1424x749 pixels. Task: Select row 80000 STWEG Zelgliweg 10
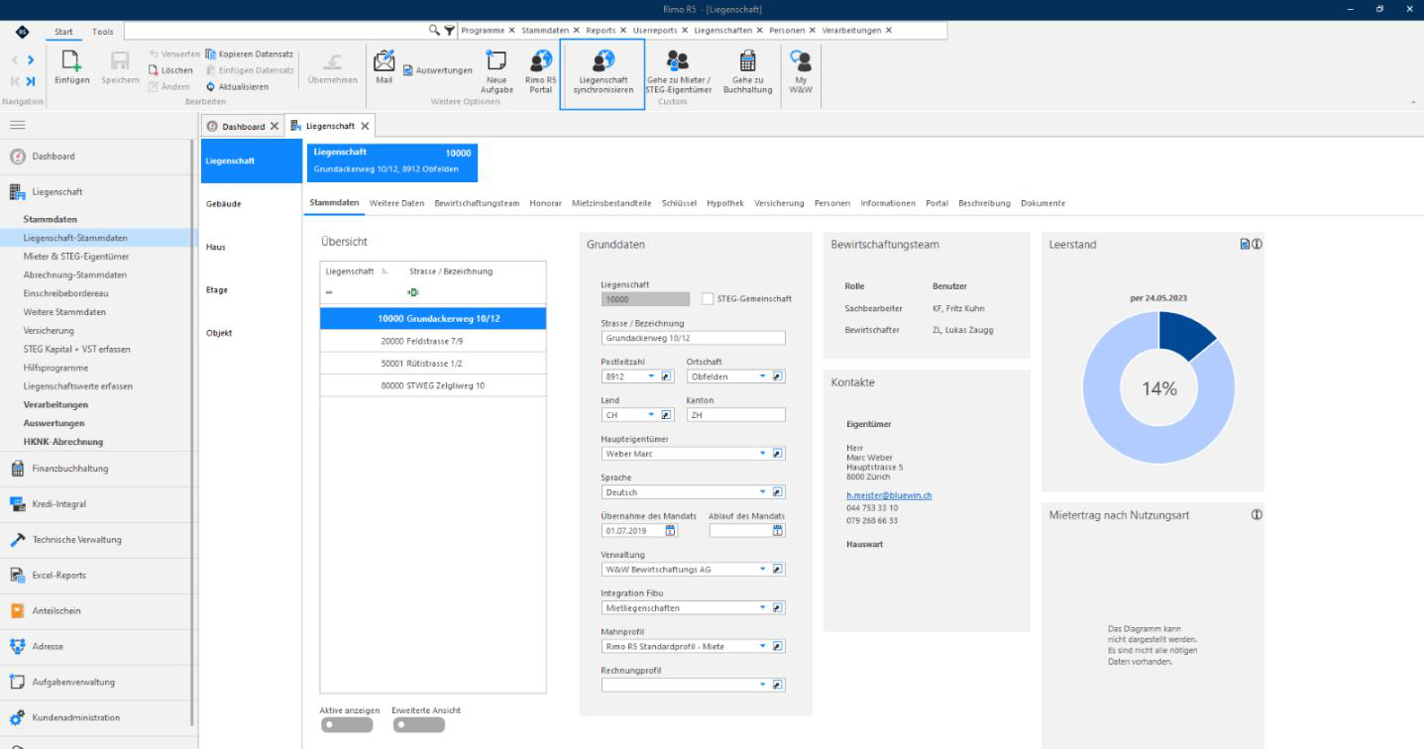click(x=433, y=385)
